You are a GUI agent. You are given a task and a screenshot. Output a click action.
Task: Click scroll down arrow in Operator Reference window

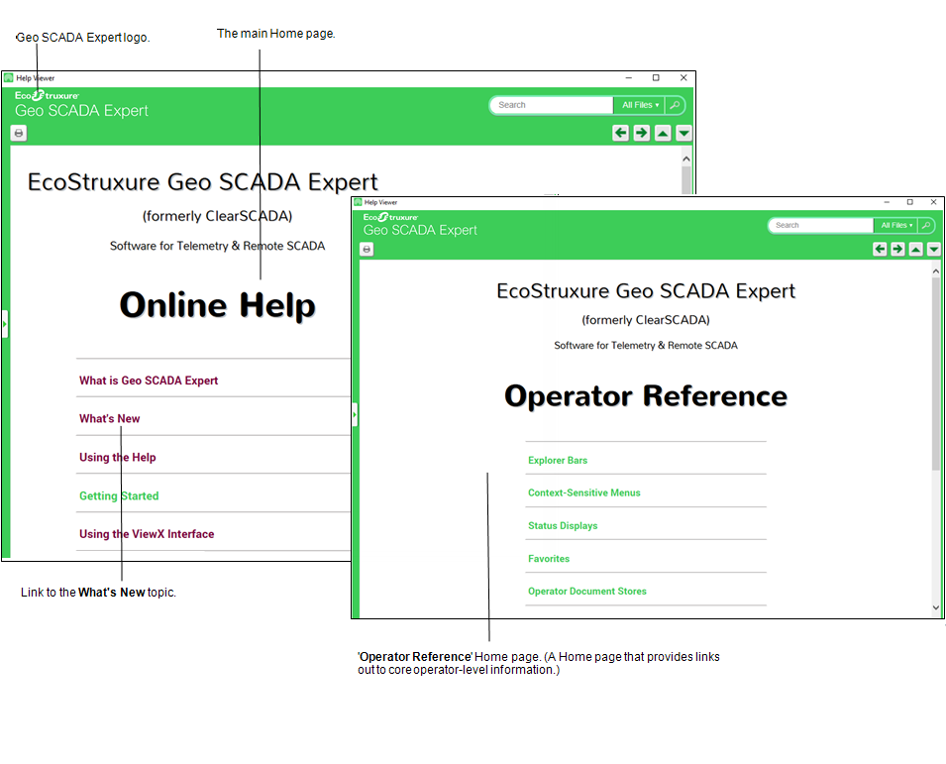[936, 607]
